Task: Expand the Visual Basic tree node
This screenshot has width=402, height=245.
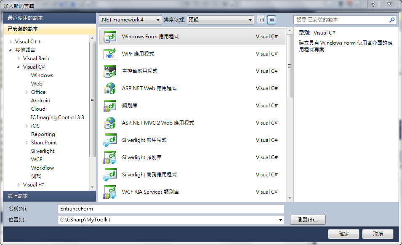Action: pyautogui.click(x=19, y=59)
